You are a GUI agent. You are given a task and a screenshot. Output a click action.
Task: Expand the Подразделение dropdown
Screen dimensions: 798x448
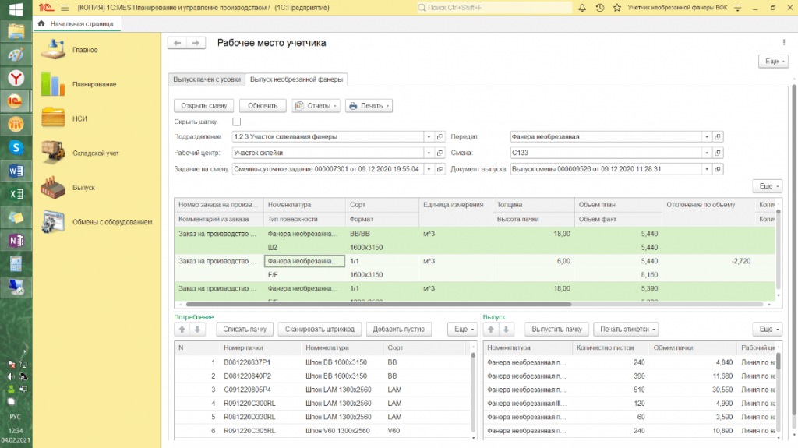click(x=429, y=136)
